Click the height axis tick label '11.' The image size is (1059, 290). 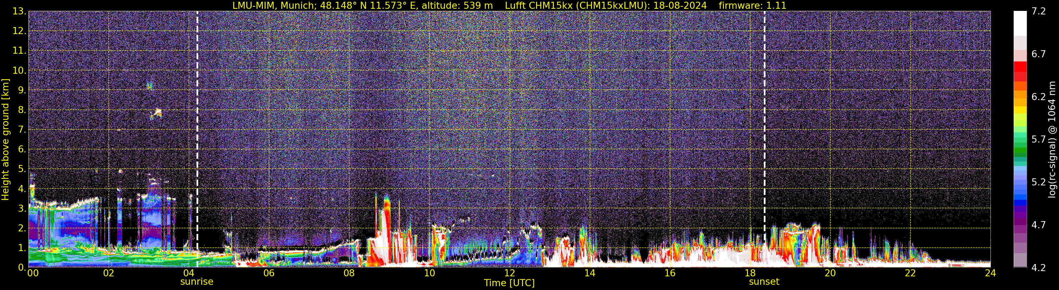coord(19,51)
